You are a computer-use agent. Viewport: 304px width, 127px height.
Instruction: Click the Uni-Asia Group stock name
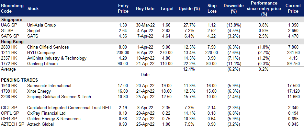point(41,25)
